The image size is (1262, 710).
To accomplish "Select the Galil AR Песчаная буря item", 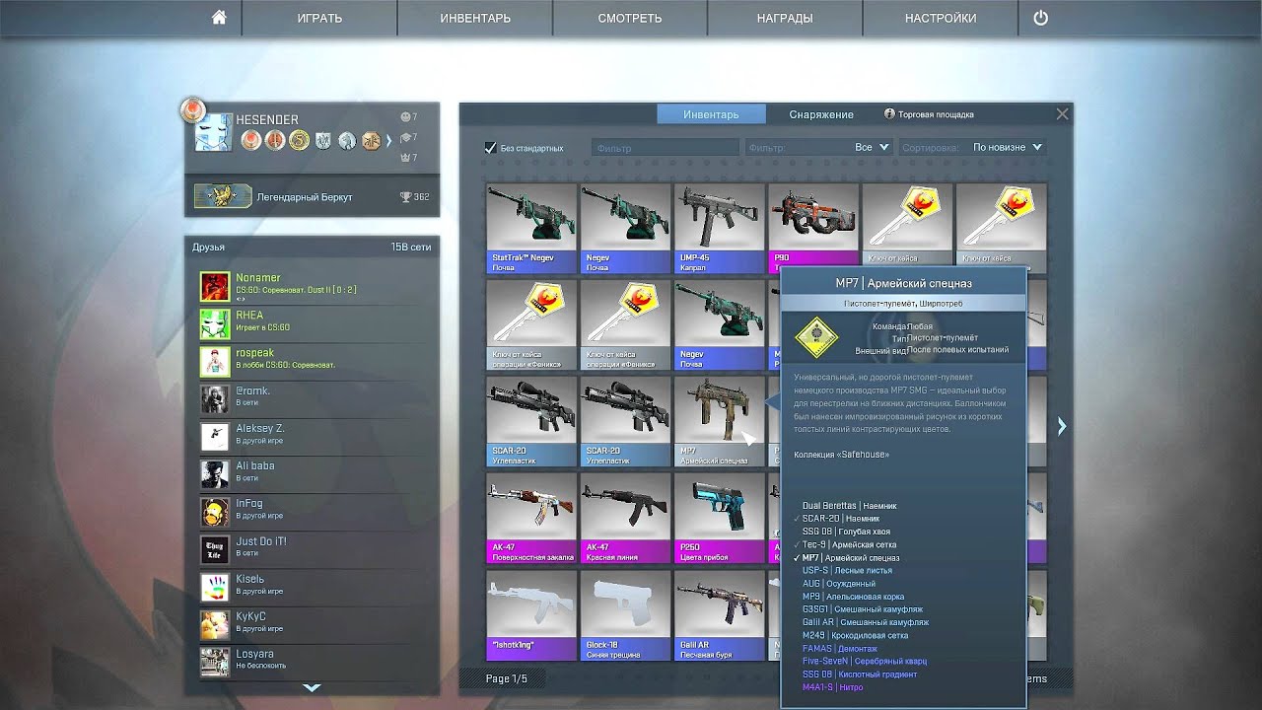I will point(720,614).
